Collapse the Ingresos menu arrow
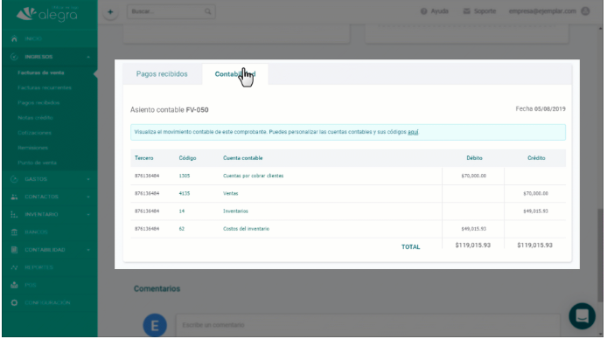 click(88, 57)
